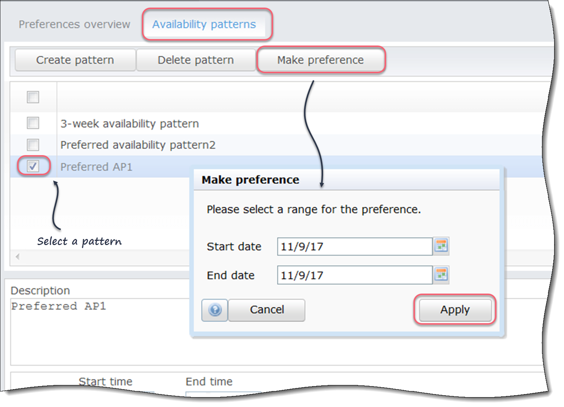This screenshot has width=564, height=407.
Task: Click the help icon in Make preference dialog
Action: (x=214, y=310)
